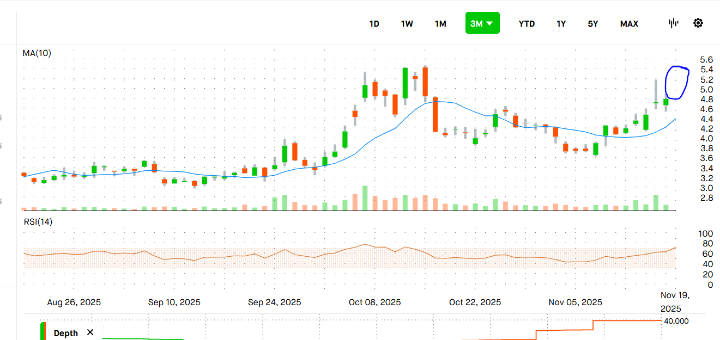Click the Sep 24, 2025 date label
720x340 pixels.
click(274, 302)
